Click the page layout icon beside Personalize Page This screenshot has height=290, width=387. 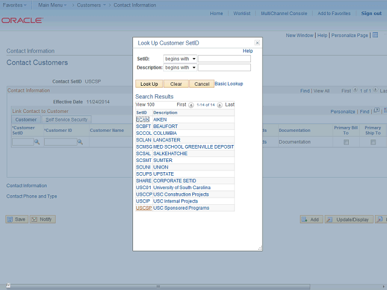tap(375, 35)
